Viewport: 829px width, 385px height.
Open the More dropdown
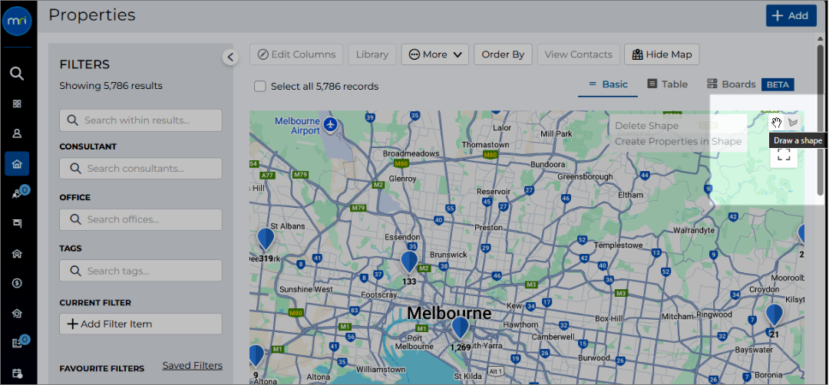(435, 54)
